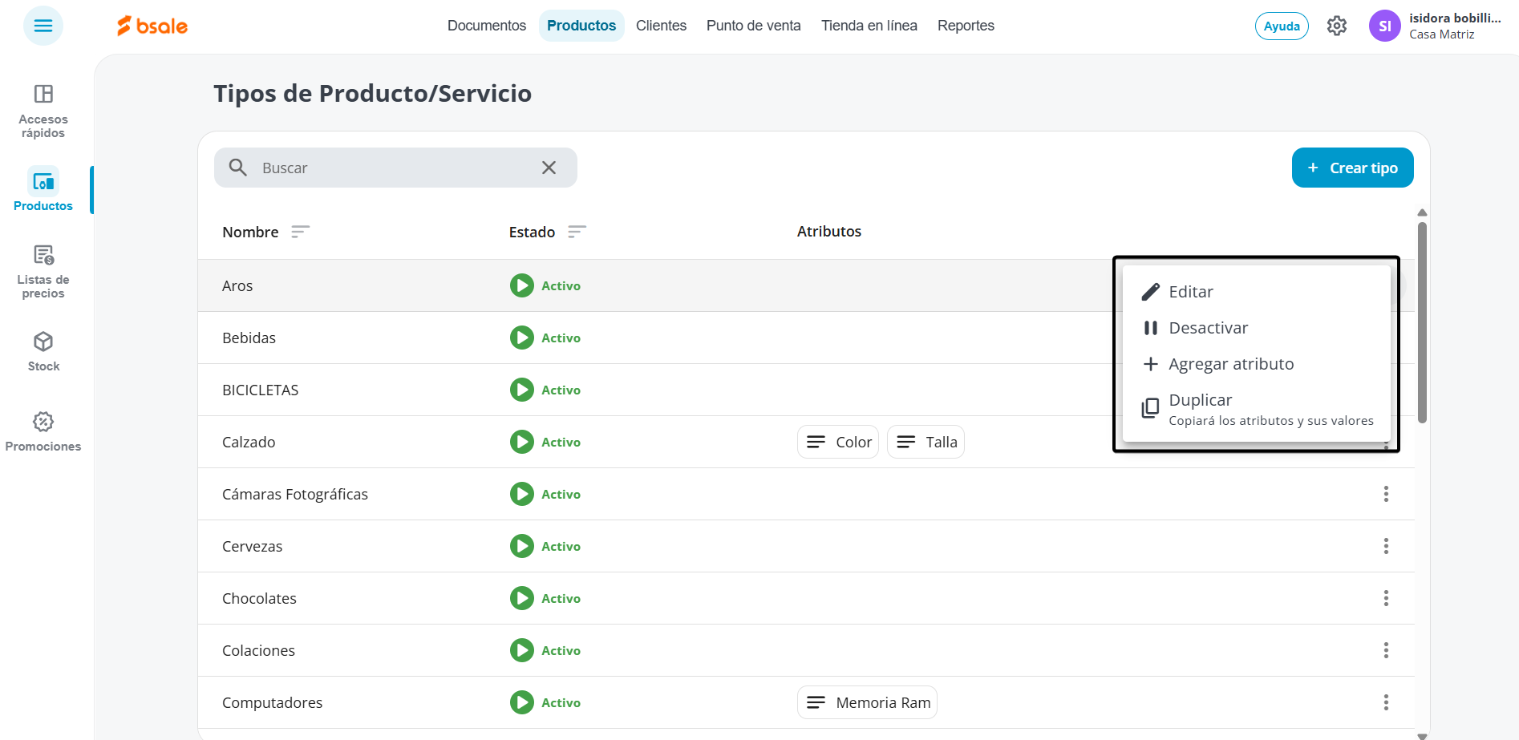Viewport: 1519px width, 740px height.
Task: Click Activo status icon for BICICLETAS
Action: 522,390
